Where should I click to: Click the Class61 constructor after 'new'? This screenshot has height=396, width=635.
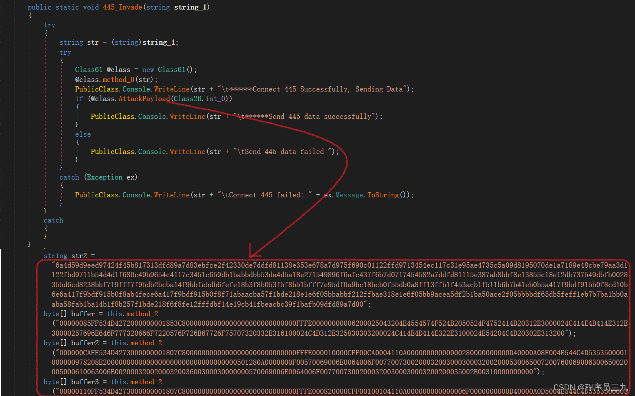point(171,70)
